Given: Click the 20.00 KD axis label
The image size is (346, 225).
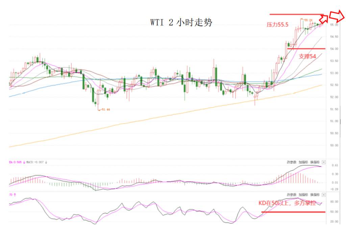Looking at the screenshot, I should [334, 222].
